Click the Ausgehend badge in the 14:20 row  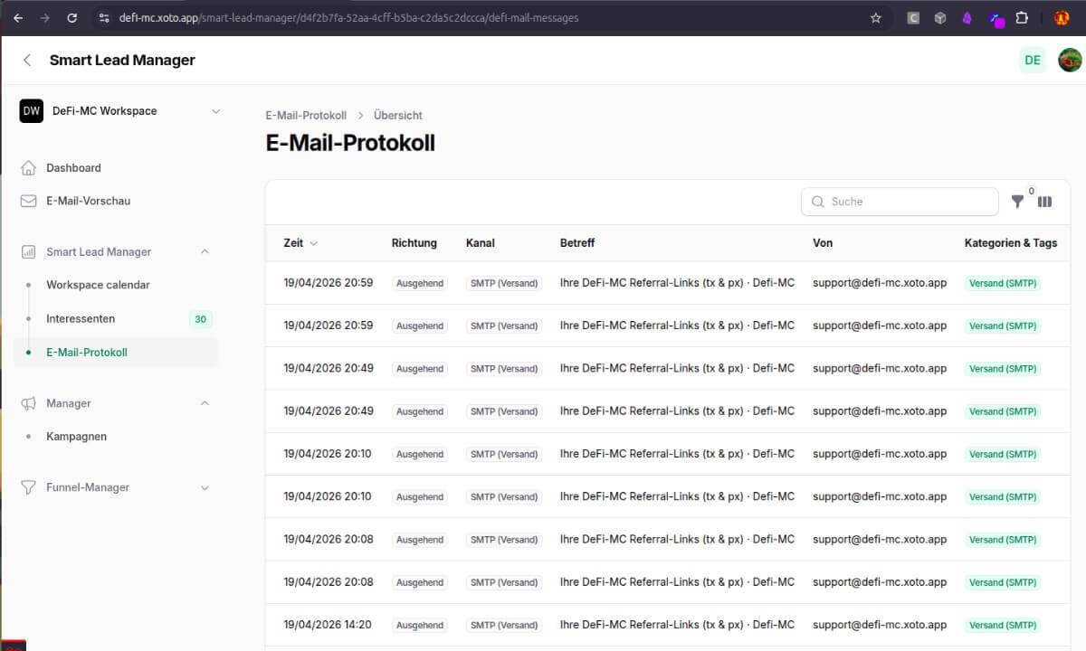click(x=420, y=626)
